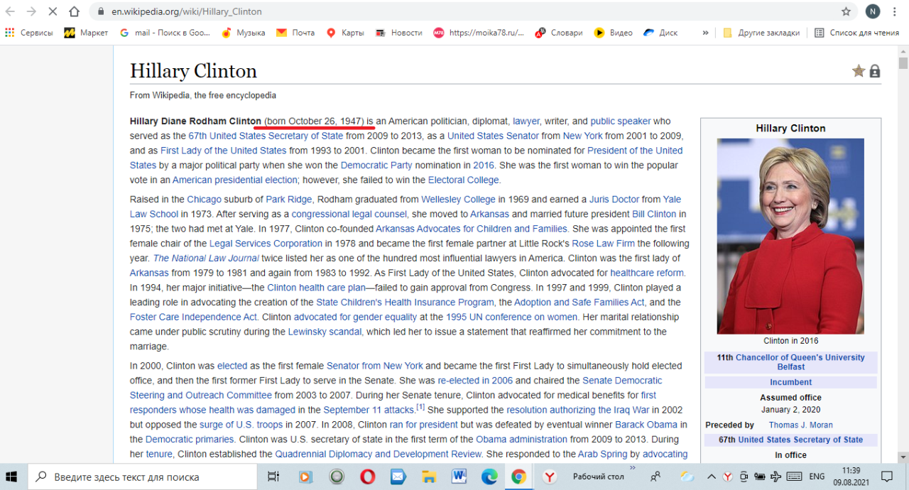The height and width of the screenshot is (490, 909).
Task: Stop loading the page
Action: pos(53,11)
